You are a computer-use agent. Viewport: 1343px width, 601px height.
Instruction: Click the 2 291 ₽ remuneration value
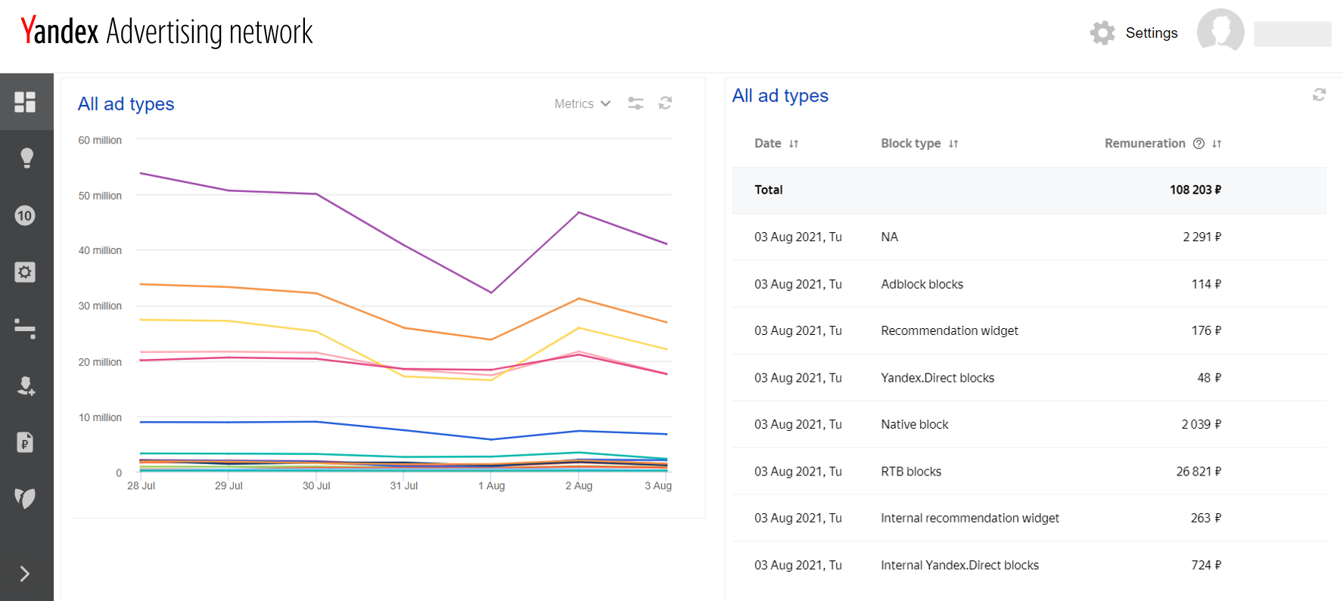[x=1202, y=237]
